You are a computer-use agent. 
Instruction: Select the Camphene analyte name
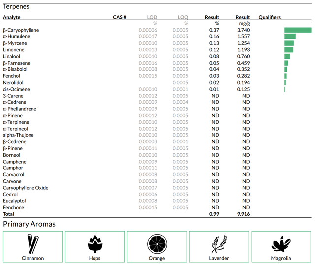pyautogui.click(x=14, y=162)
